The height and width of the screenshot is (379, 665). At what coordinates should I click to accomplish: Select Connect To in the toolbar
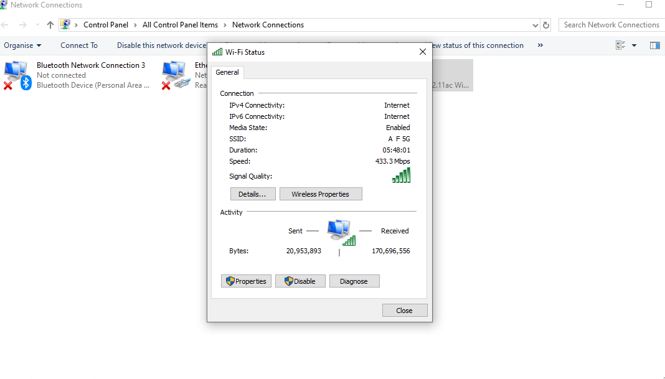tap(78, 45)
